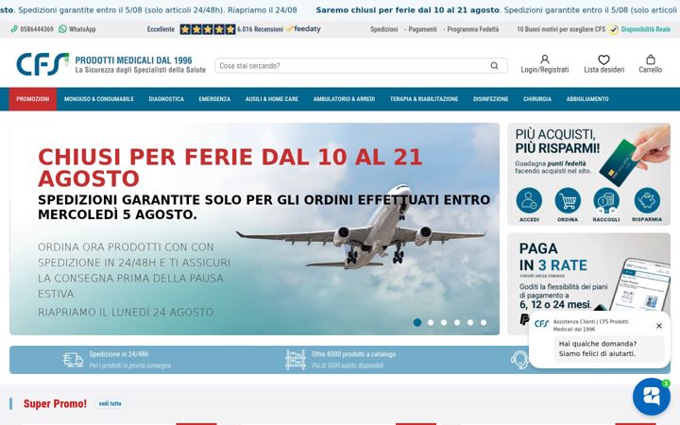Screen dimensions: 680x425
Task: Click the headset support icon
Action: tap(519, 360)
